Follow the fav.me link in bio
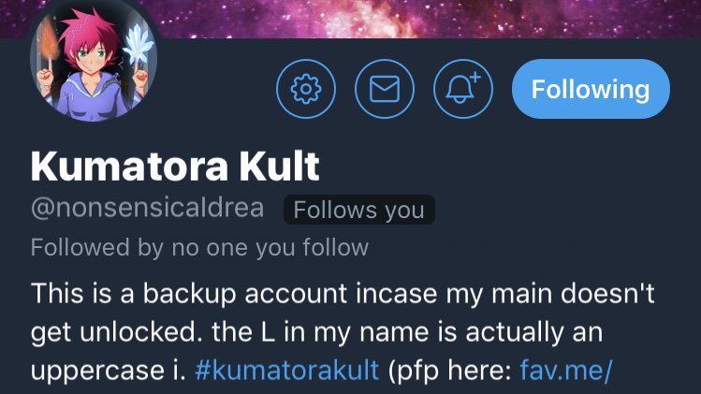The height and width of the screenshot is (394, 701). (x=565, y=370)
